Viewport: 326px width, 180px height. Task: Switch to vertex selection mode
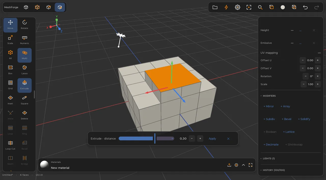tap(37, 7)
